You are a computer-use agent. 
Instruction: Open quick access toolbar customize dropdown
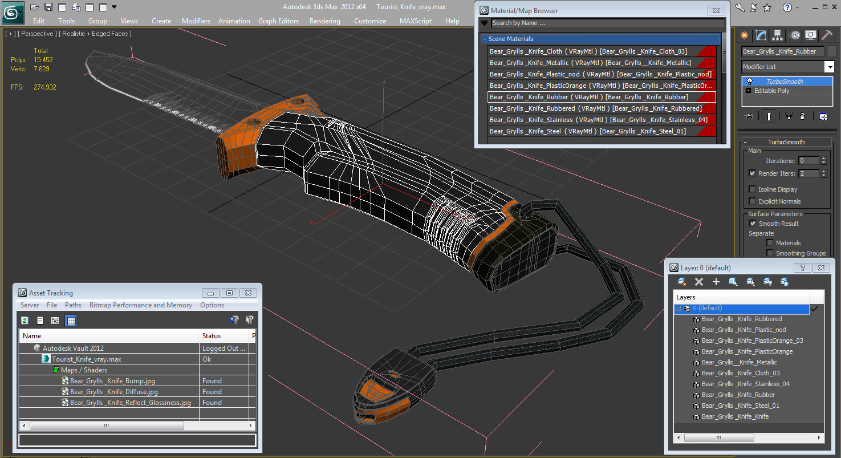pyautogui.click(x=115, y=7)
